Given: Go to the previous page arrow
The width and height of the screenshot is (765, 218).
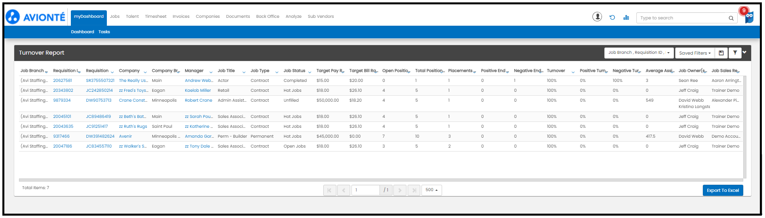Looking at the screenshot, I should [x=344, y=190].
